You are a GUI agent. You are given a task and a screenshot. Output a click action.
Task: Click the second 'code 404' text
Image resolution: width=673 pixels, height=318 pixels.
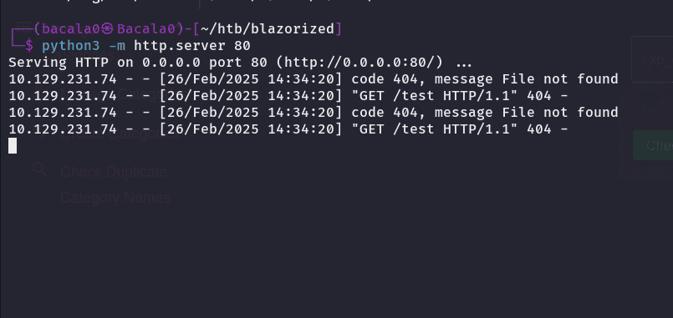(384, 113)
